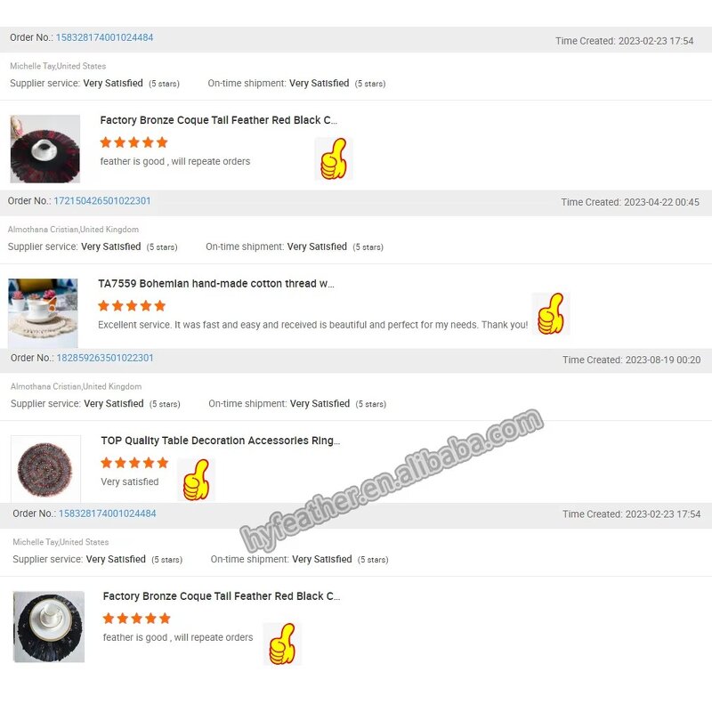Screen dimensions: 712x712
Task: Click thumbs-up icon beside last feather review
Action: (282, 643)
